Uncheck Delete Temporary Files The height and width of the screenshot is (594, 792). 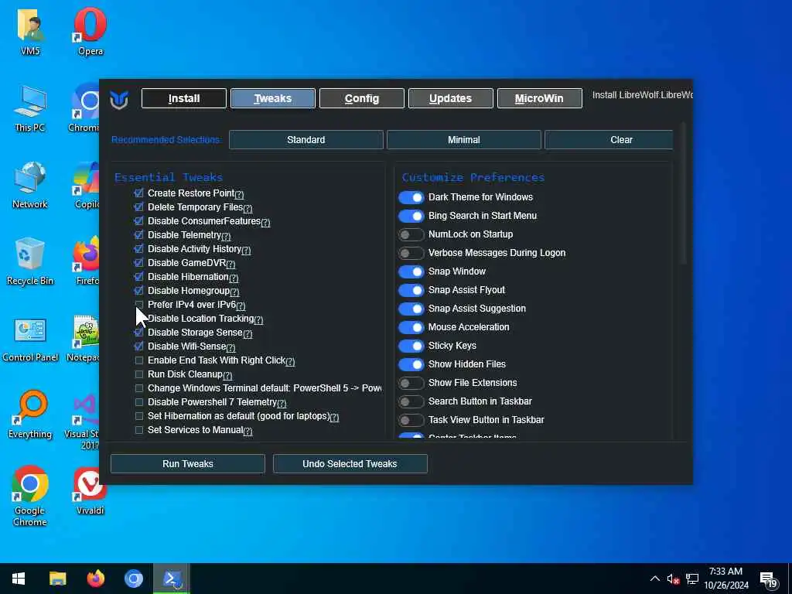coord(139,207)
